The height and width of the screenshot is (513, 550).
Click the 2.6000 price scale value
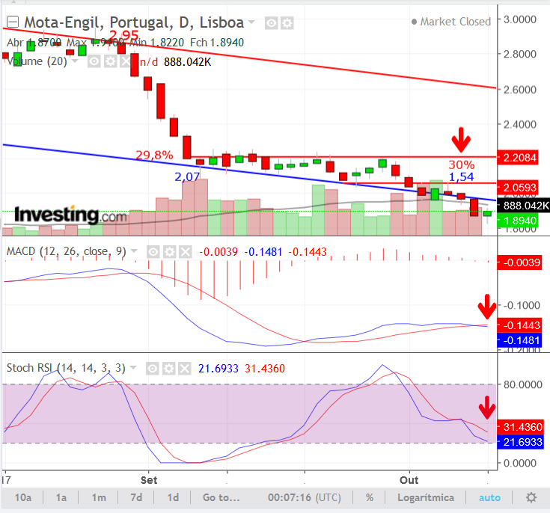(520, 90)
